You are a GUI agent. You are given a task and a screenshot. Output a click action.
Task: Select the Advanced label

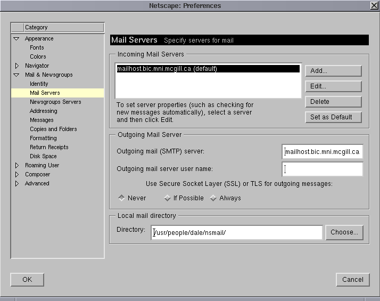click(x=37, y=184)
